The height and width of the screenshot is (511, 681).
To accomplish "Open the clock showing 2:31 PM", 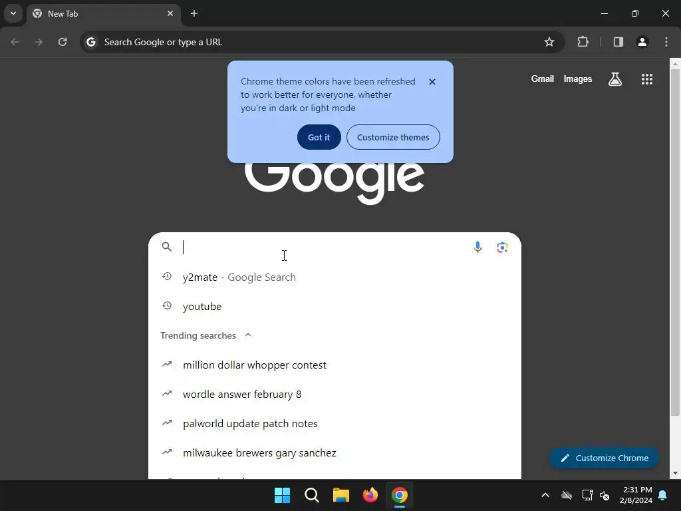I will (636, 495).
